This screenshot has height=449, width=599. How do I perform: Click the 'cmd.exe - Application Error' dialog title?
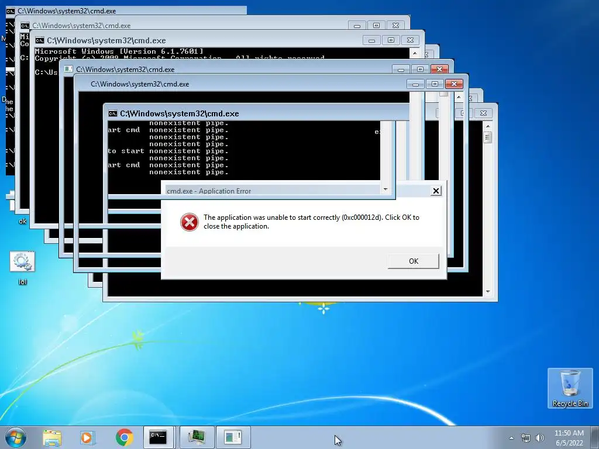[209, 191]
